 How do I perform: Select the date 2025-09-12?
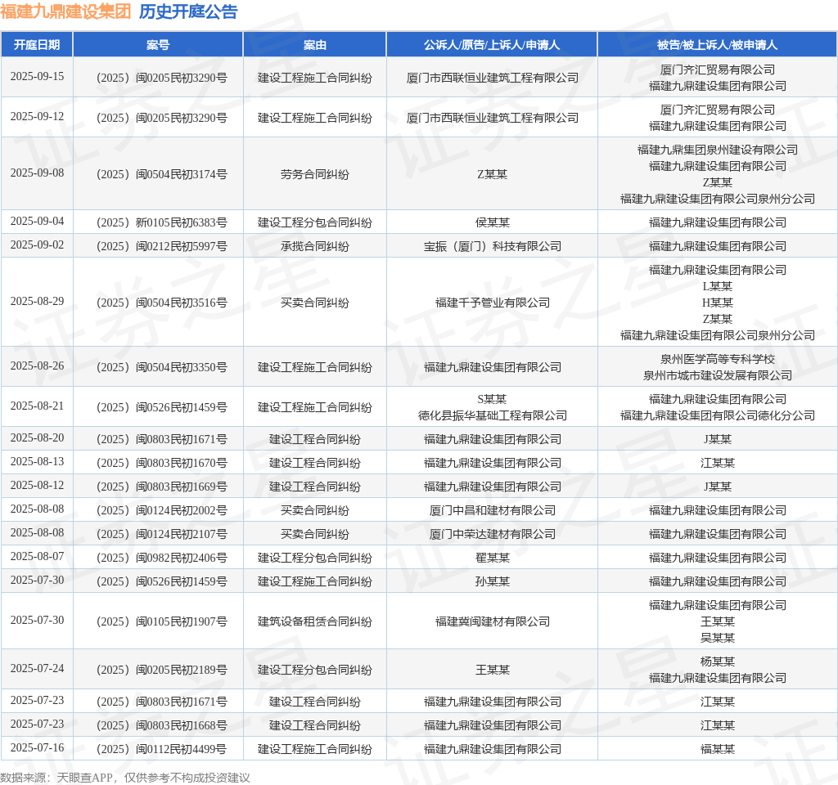coord(37,116)
